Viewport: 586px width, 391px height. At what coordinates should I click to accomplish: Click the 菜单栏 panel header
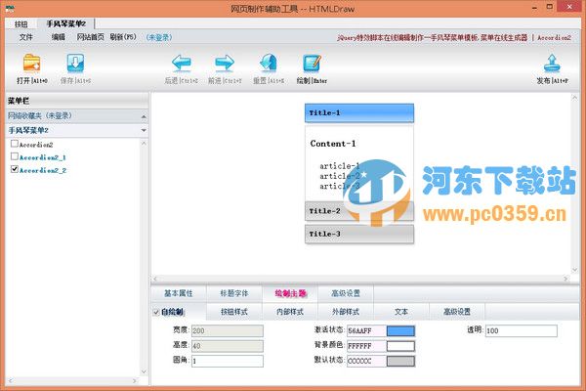77,101
